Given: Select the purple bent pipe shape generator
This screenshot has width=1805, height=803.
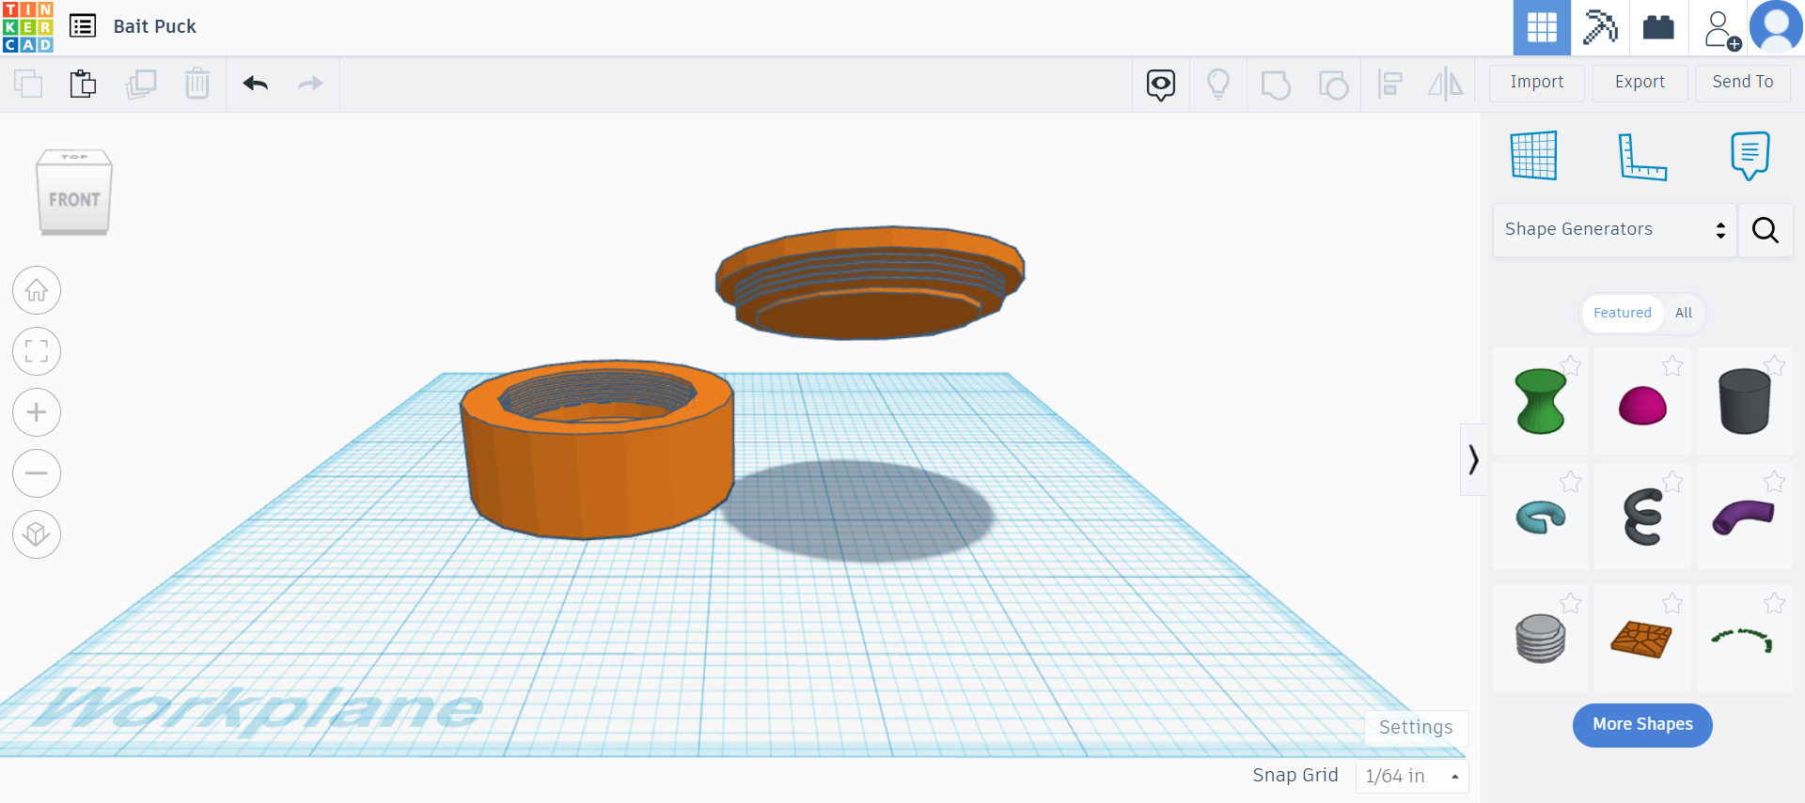Looking at the screenshot, I should pos(1744,517).
